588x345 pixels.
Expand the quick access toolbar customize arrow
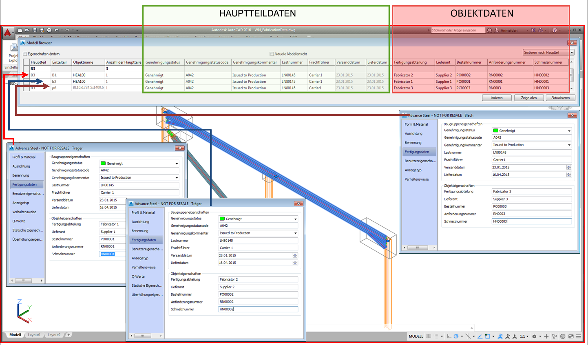pyautogui.click(x=77, y=30)
